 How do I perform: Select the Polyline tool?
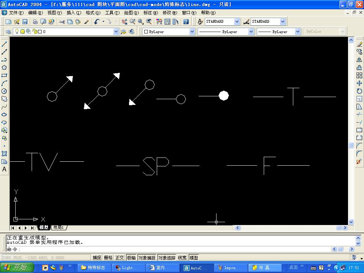click(4, 60)
